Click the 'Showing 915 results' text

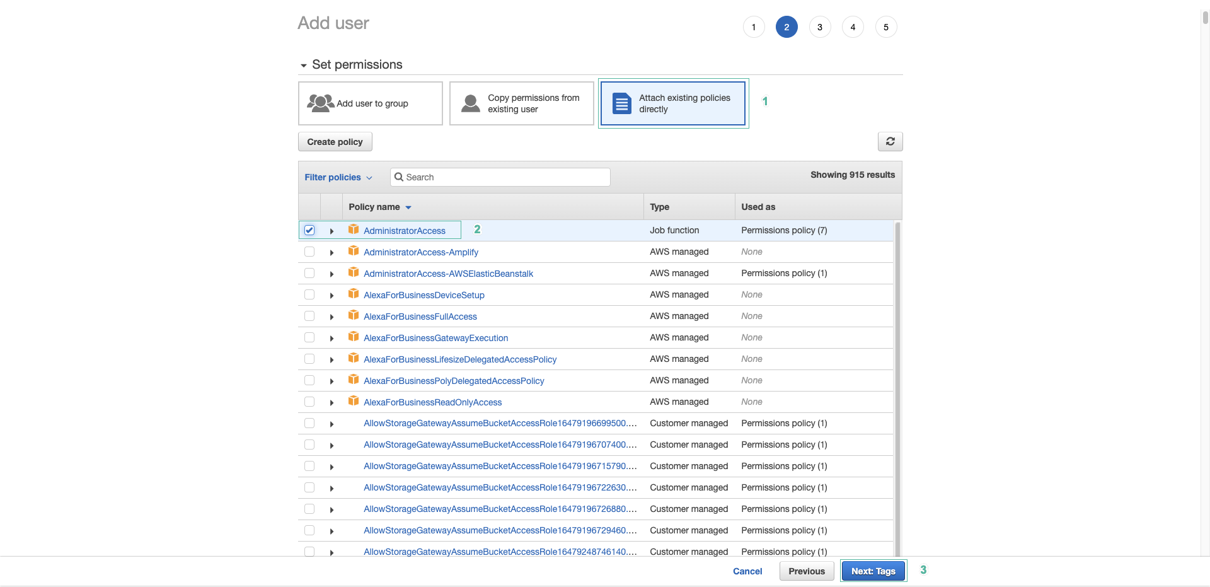pos(853,175)
